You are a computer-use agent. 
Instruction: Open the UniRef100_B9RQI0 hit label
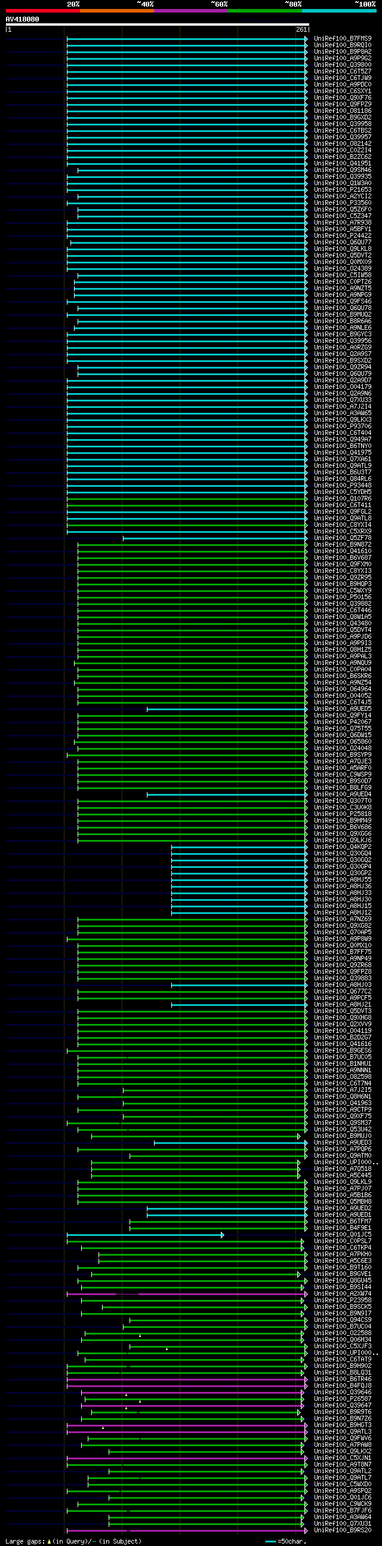(343, 45)
